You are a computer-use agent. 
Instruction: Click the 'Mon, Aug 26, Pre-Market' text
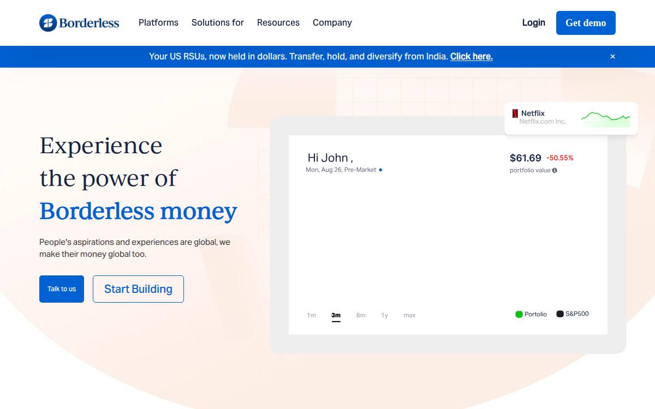(x=341, y=170)
